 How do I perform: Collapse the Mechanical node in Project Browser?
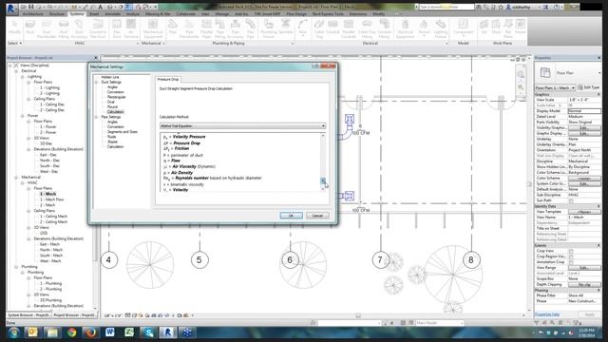16,178
